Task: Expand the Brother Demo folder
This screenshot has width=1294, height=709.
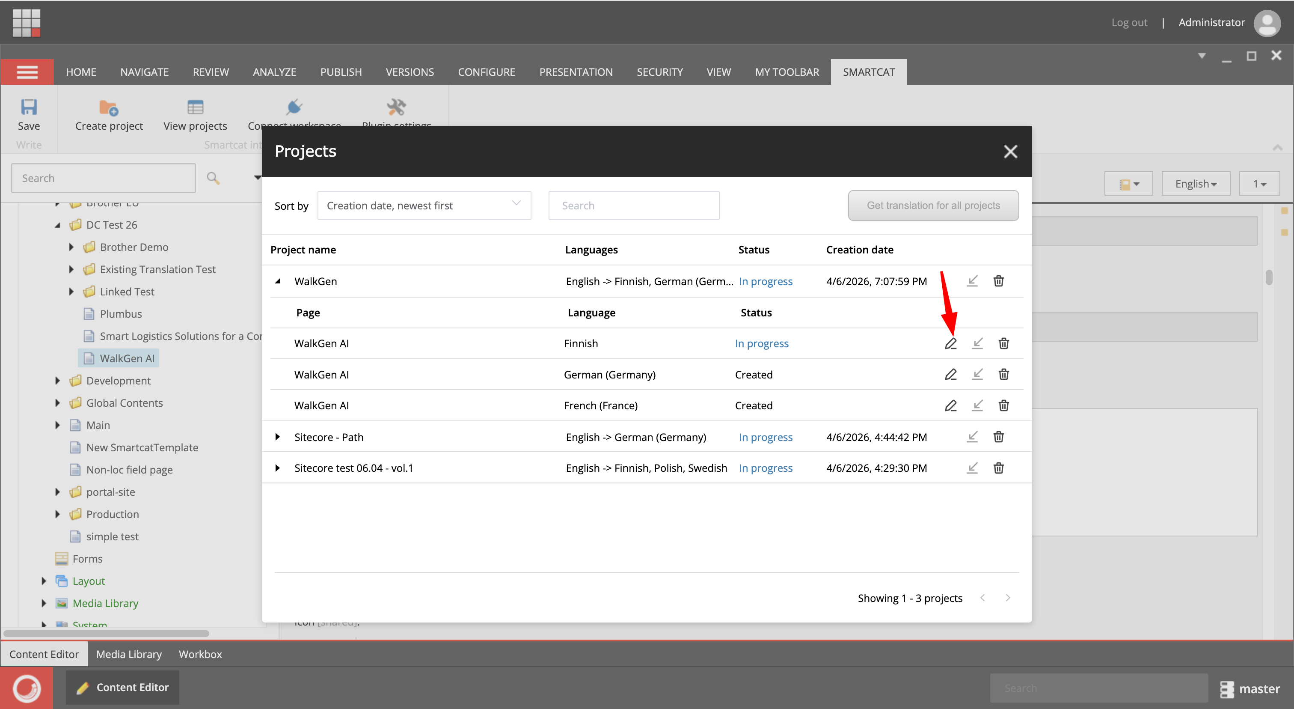Action: [x=71, y=247]
